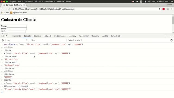Screen dimensions: 174x98
Task: Click into the Nome input field
Action: tap(17, 26)
